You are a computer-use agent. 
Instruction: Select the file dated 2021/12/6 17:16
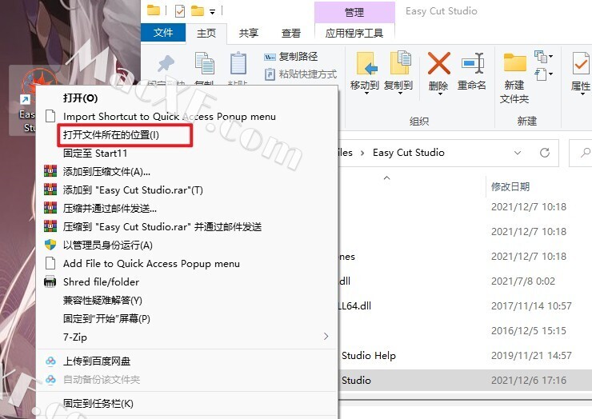[466, 380]
